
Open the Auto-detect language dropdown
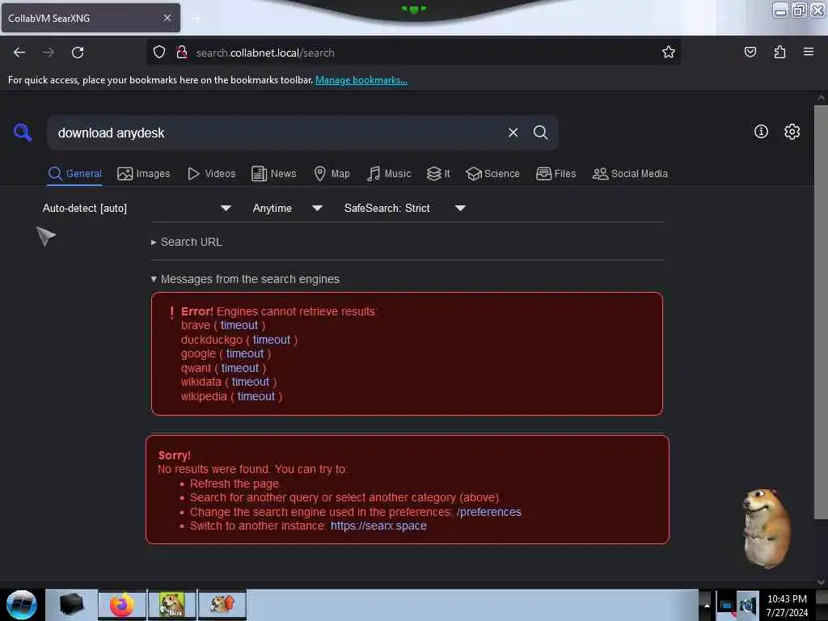point(137,208)
